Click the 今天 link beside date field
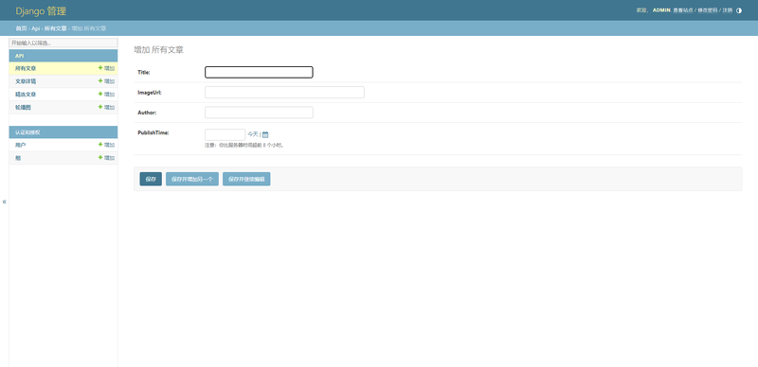The image size is (758, 367). click(253, 134)
